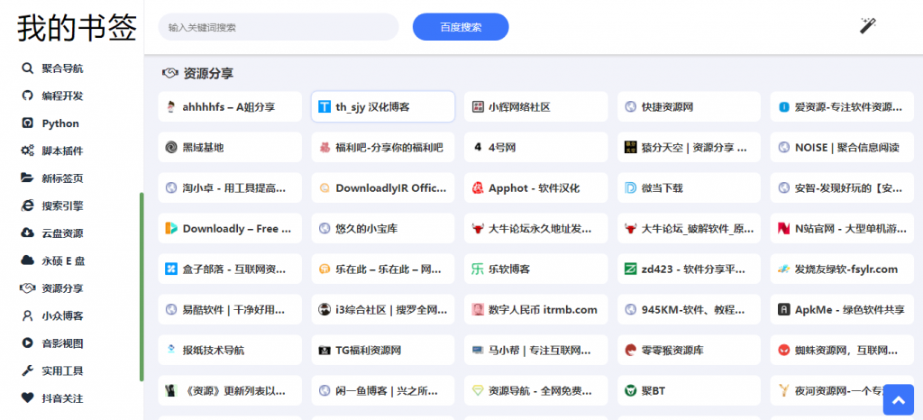Click the IE icon beside 搜索引擎
923x420 pixels.
[27, 205]
